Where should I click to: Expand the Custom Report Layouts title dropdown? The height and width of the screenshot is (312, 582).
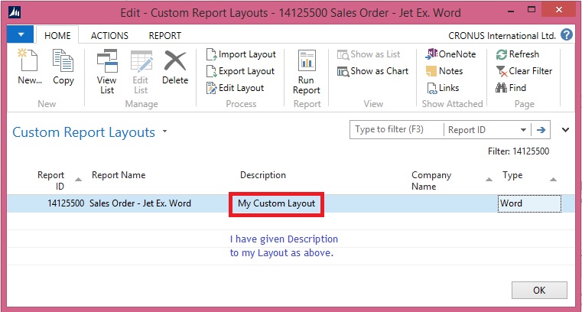point(164,132)
